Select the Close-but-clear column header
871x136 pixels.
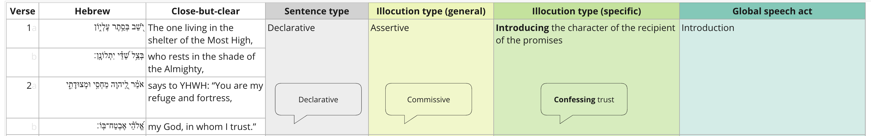[x=205, y=11]
